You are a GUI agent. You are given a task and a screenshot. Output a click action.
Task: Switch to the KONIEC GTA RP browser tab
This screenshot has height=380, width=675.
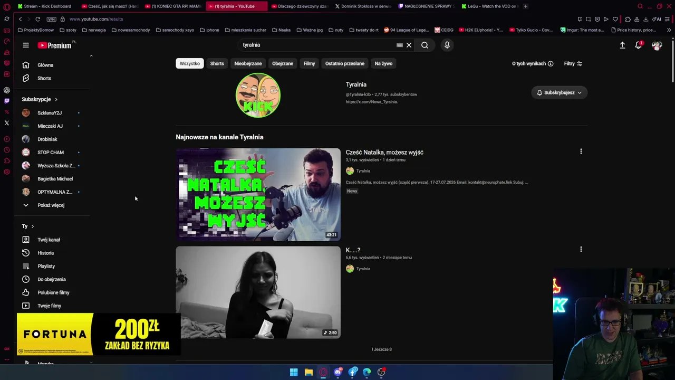tap(172, 6)
